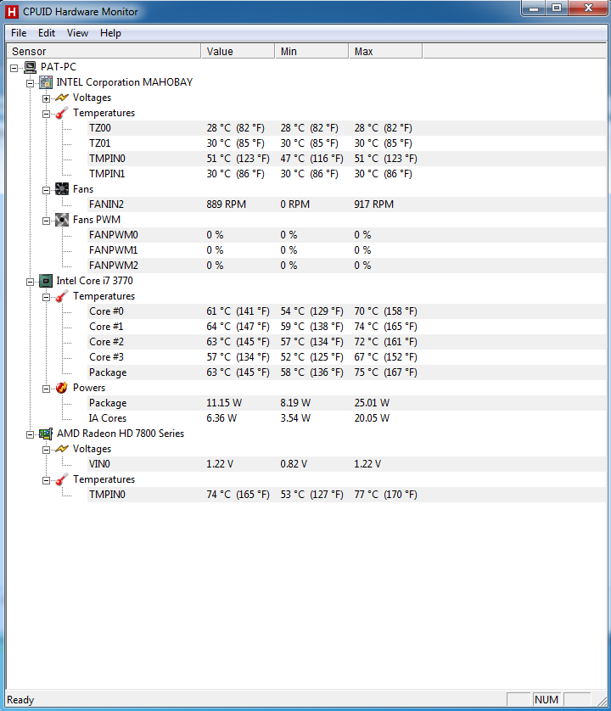Select the IA Cores power row

click(346, 418)
